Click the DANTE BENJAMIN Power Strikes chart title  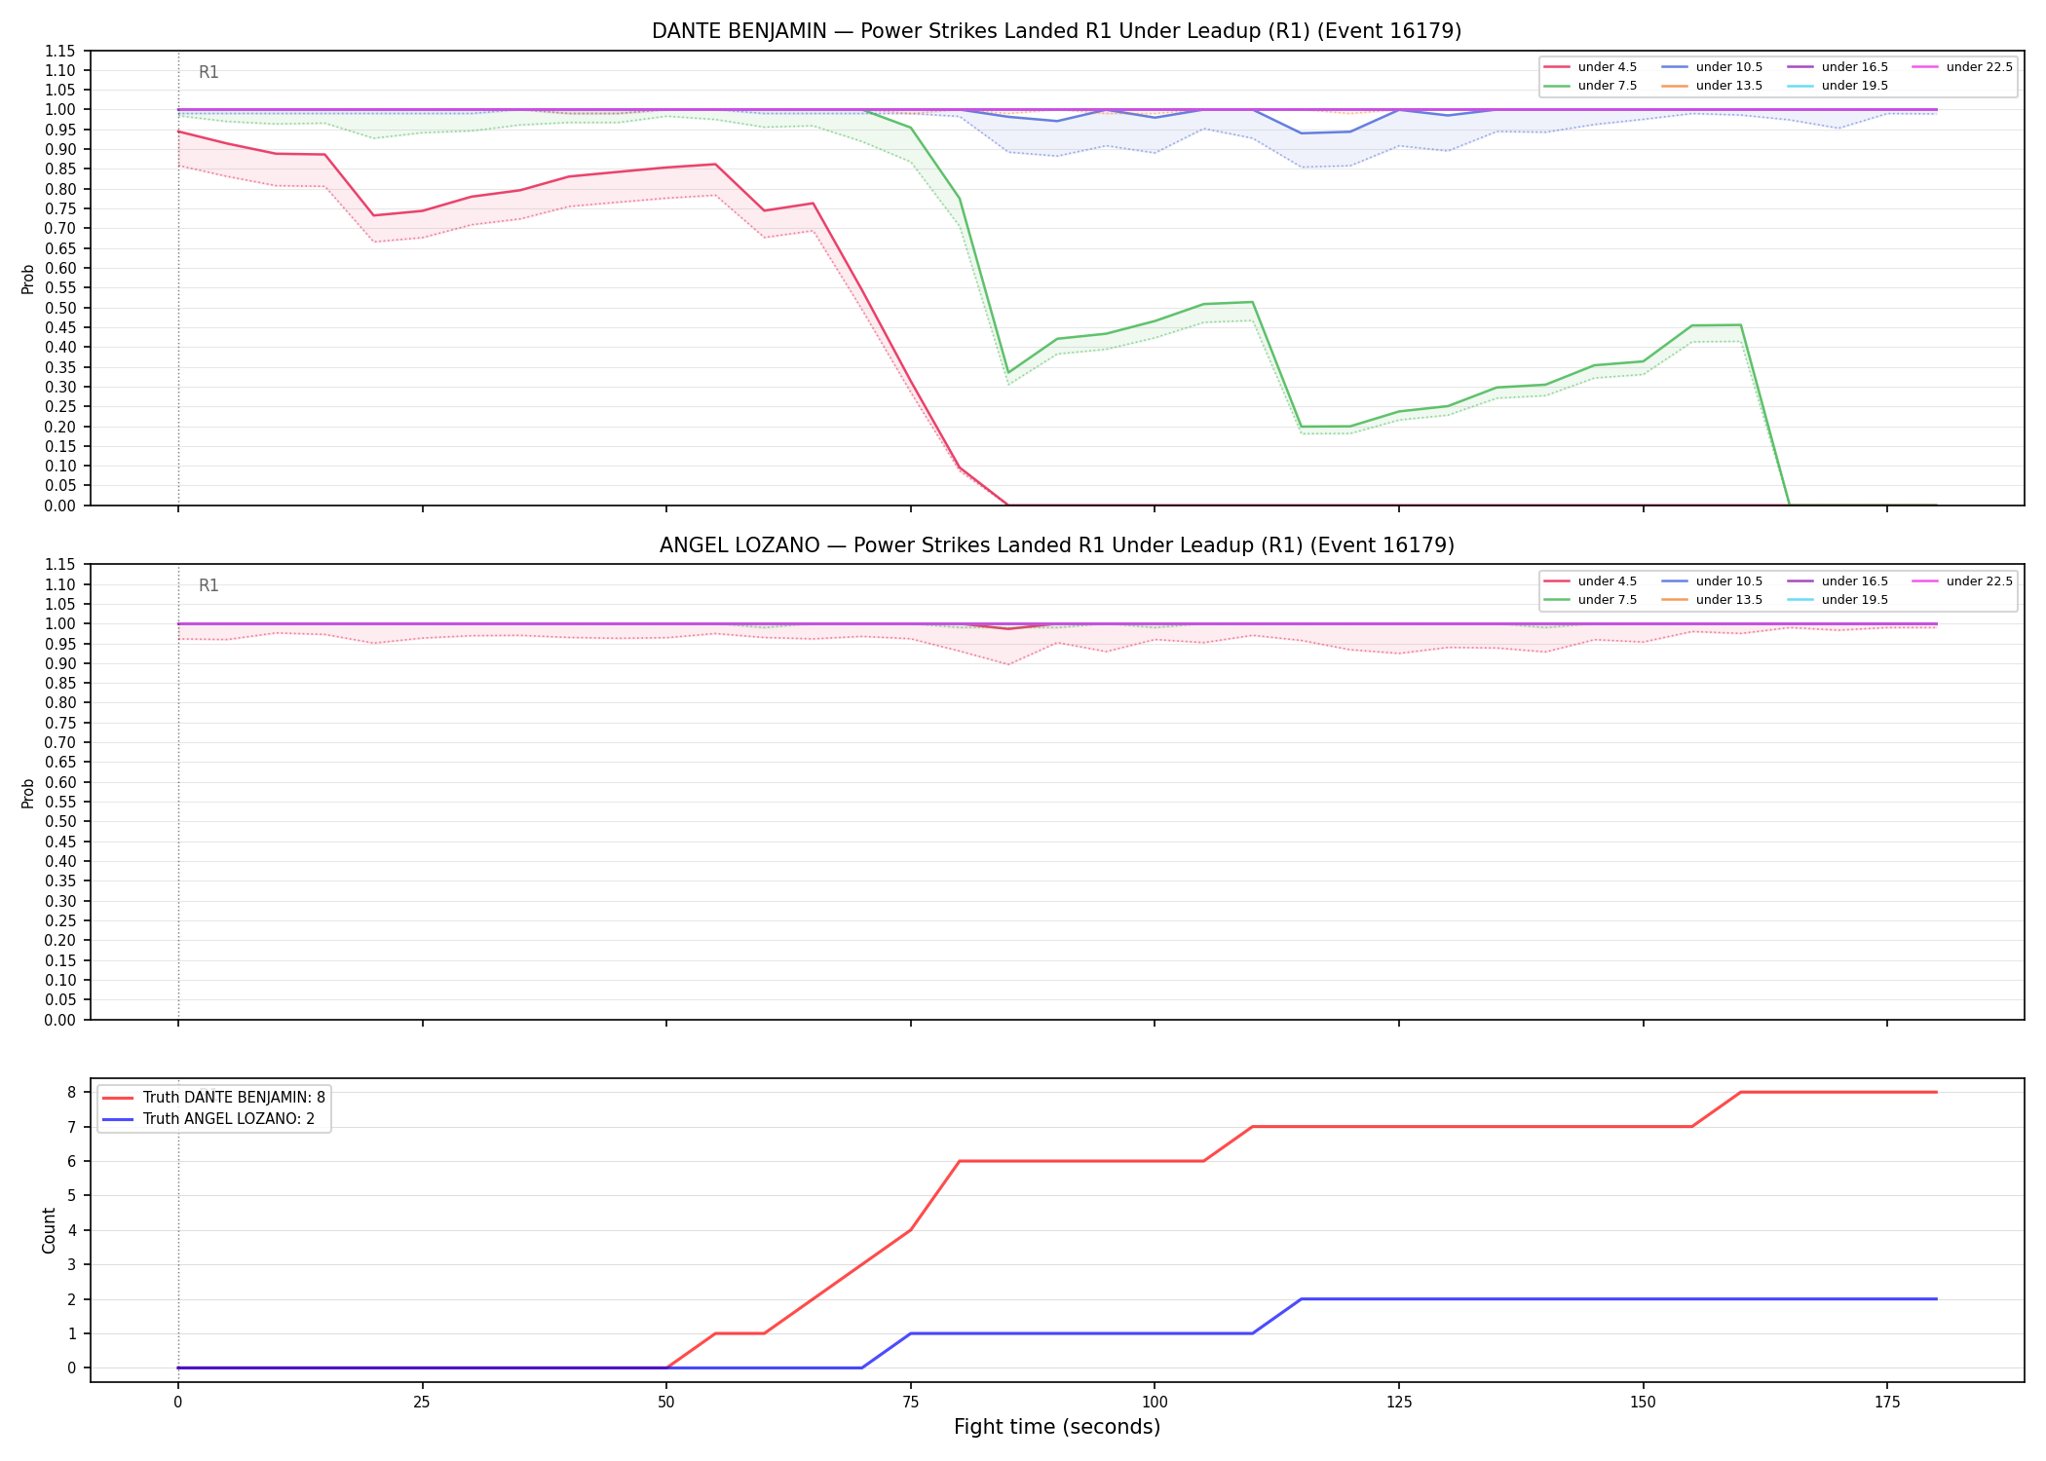pyautogui.click(x=1056, y=31)
